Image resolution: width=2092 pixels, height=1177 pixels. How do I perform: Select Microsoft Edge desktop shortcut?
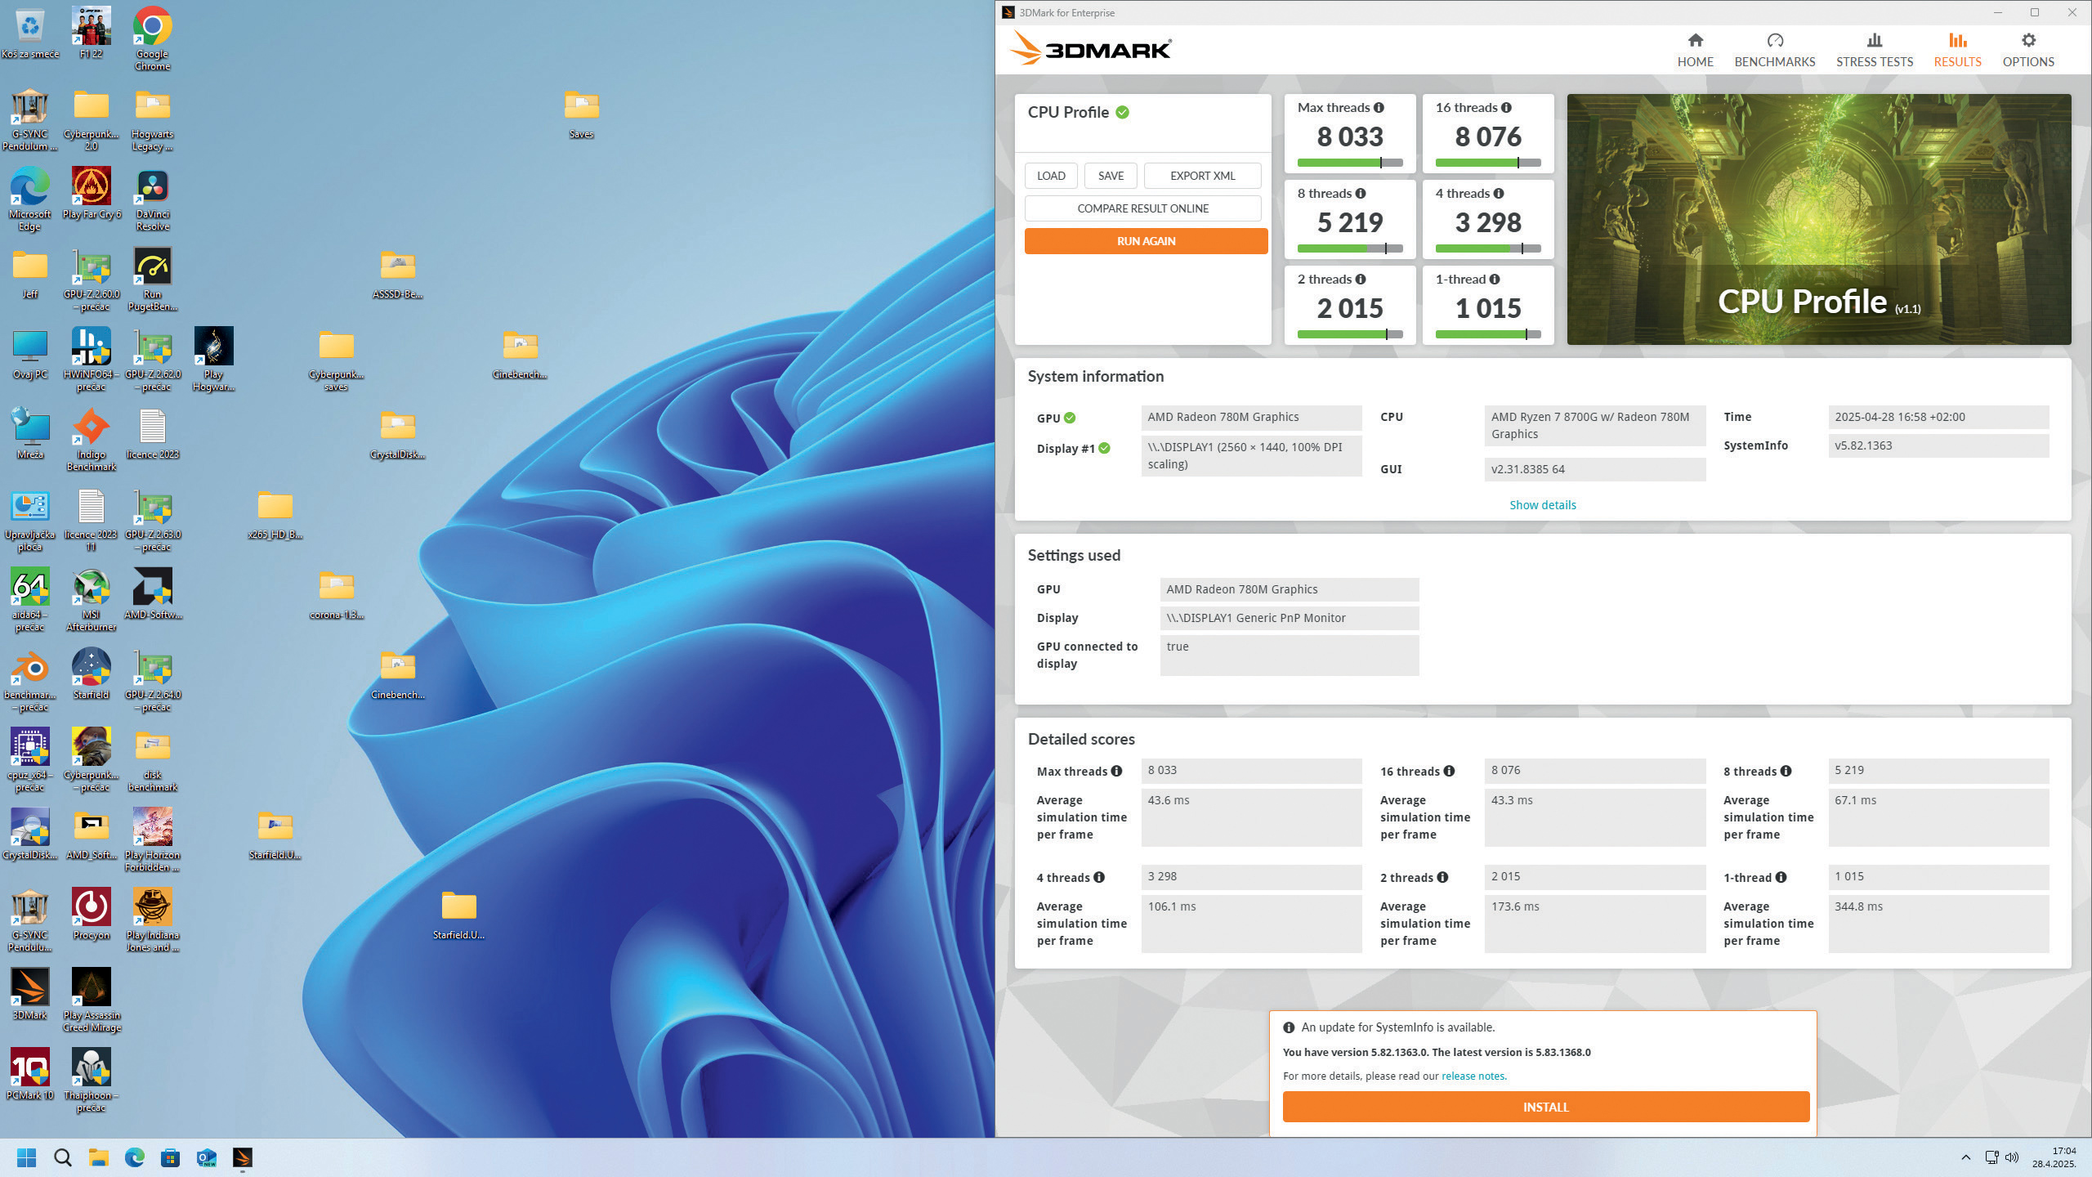click(x=29, y=199)
